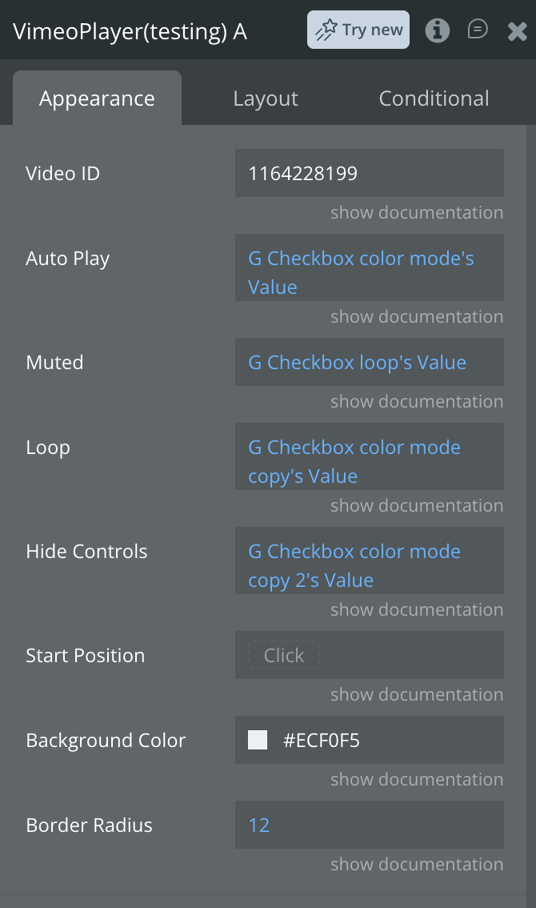Viewport: 536px width, 908px height.
Task: Show documentation for Video ID
Action: 417,212
